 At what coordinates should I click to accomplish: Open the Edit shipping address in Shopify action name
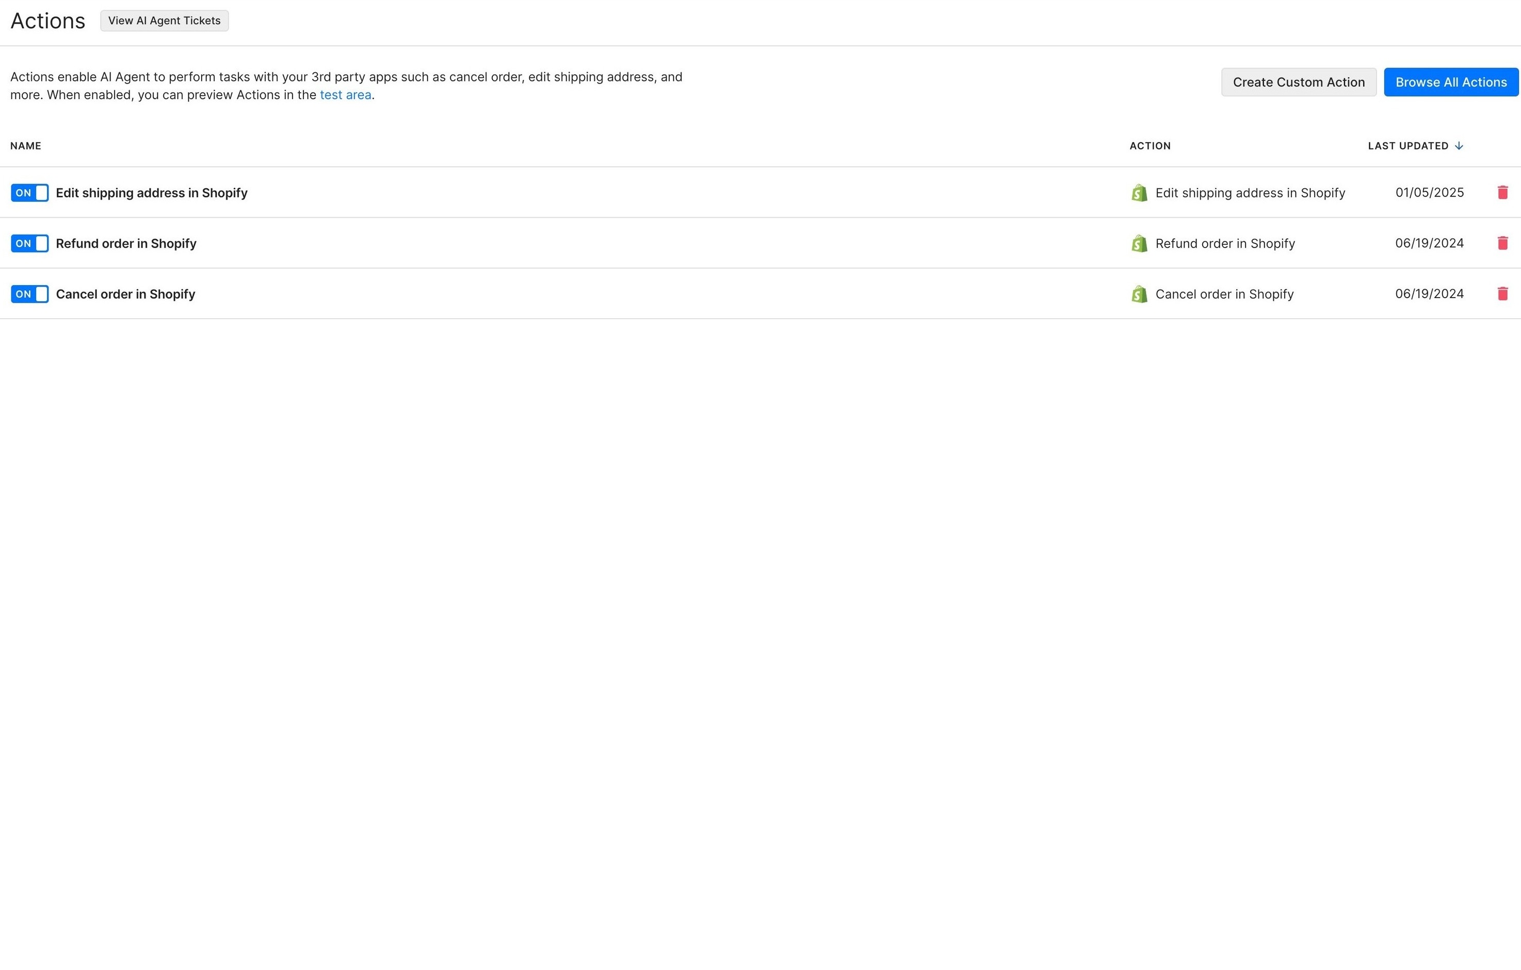pyautogui.click(x=152, y=193)
